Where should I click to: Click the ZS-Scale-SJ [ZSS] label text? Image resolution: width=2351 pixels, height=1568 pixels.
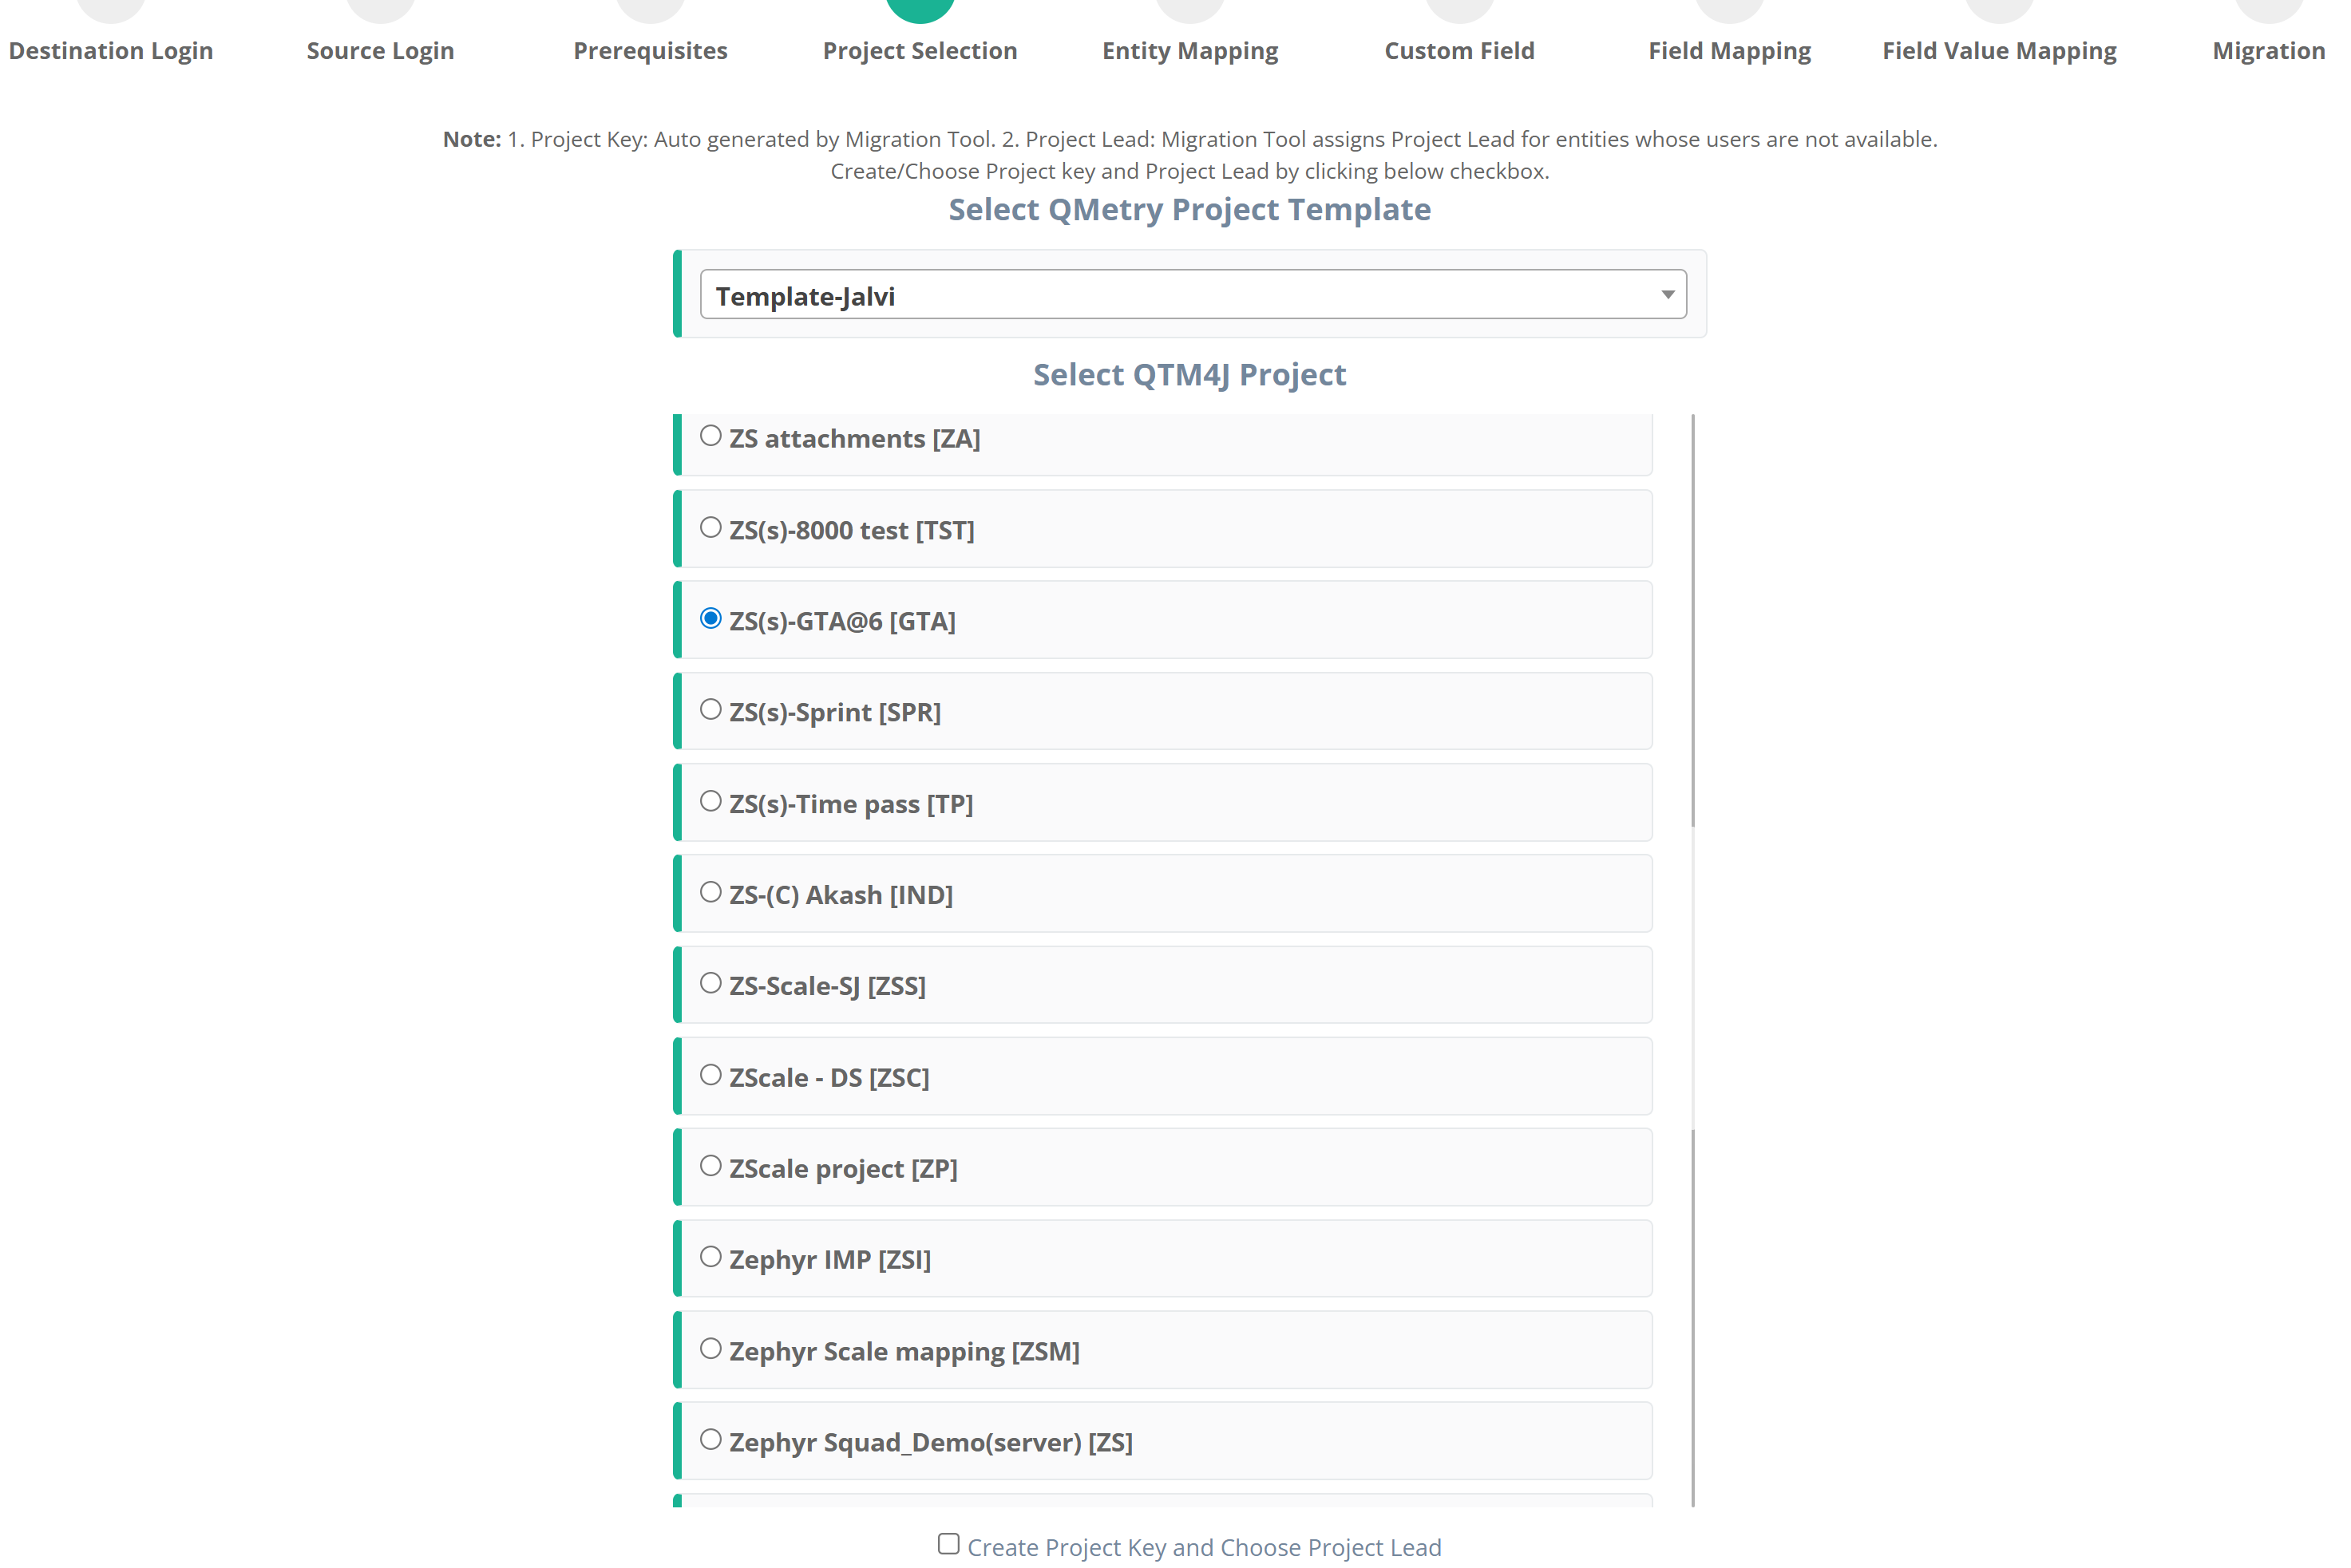click(x=827, y=986)
